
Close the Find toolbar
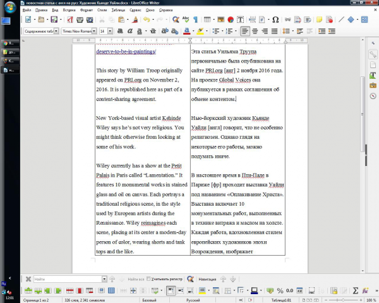coord(28,279)
